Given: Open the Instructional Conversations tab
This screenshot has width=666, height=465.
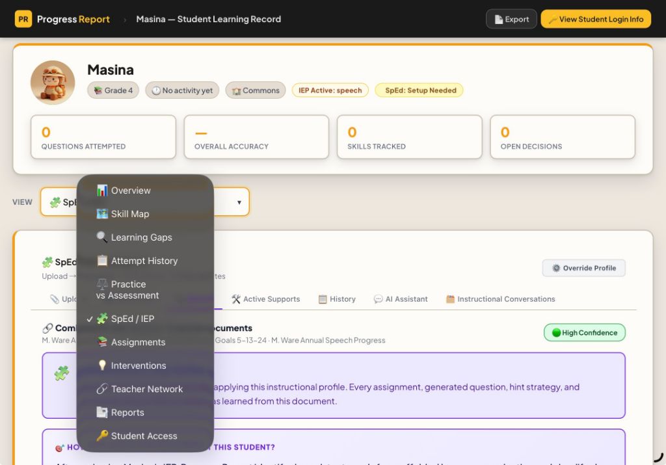Looking at the screenshot, I should (500, 299).
